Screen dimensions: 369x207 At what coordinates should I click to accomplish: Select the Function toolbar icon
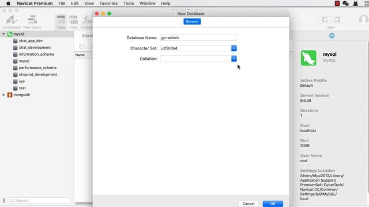pos(87,20)
